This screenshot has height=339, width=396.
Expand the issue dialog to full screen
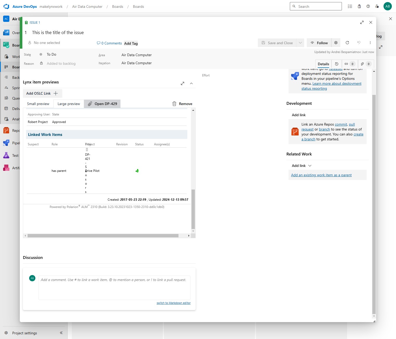(362, 22)
